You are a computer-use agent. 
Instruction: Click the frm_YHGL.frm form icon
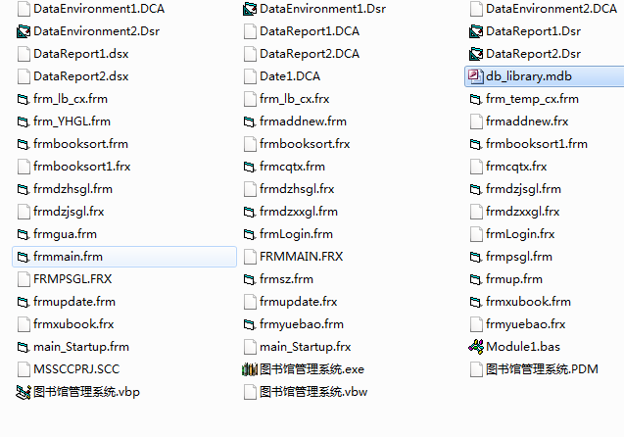point(24,121)
